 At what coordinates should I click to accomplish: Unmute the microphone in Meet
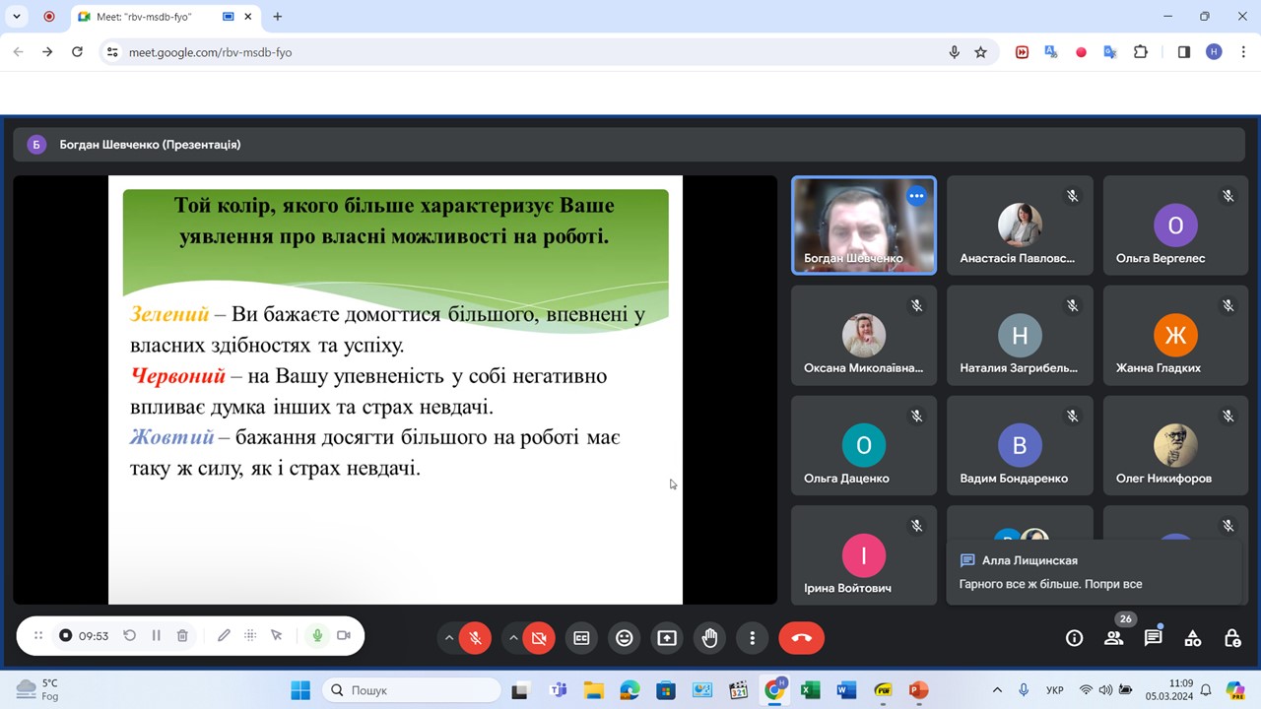tap(475, 638)
